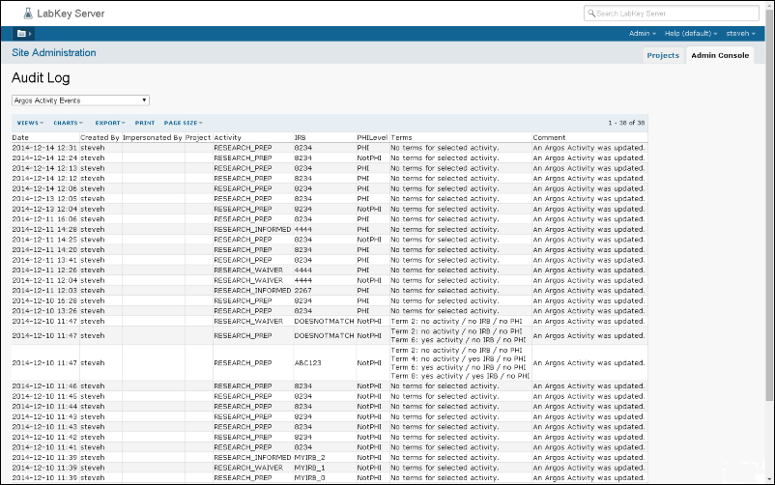Click the '2014-12-13 12:05' date cell
Viewport: 775px width, 485px height.
coord(44,199)
